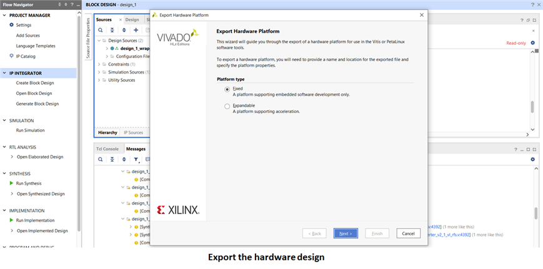Minimize the Messages panel
The height and width of the screenshot is (269, 543).
pos(522,149)
